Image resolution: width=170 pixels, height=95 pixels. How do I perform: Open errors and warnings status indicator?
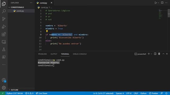tap(29, 93)
